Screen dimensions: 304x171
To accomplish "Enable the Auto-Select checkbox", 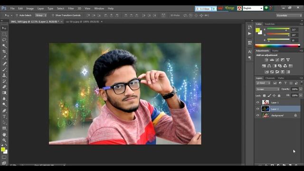I will [17, 15].
